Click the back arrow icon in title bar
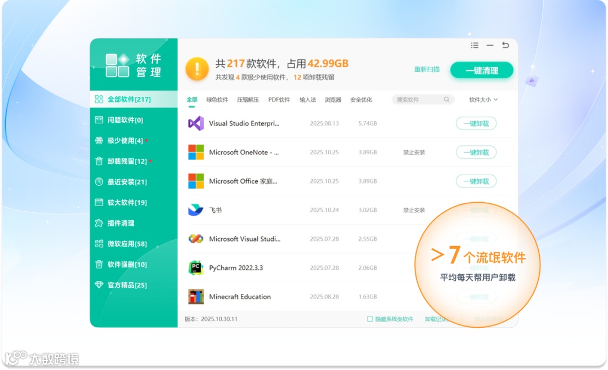Screen dimensions: 608x370 click(x=505, y=45)
